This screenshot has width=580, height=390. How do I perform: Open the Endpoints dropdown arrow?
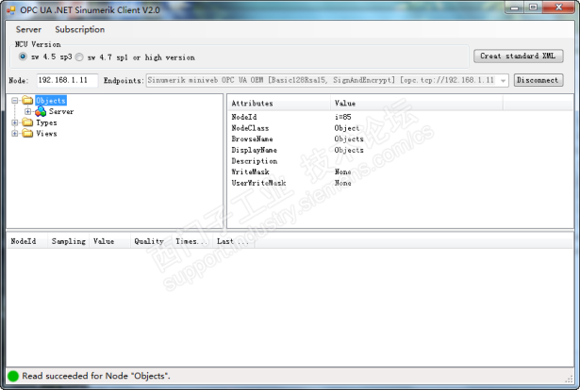coord(503,80)
